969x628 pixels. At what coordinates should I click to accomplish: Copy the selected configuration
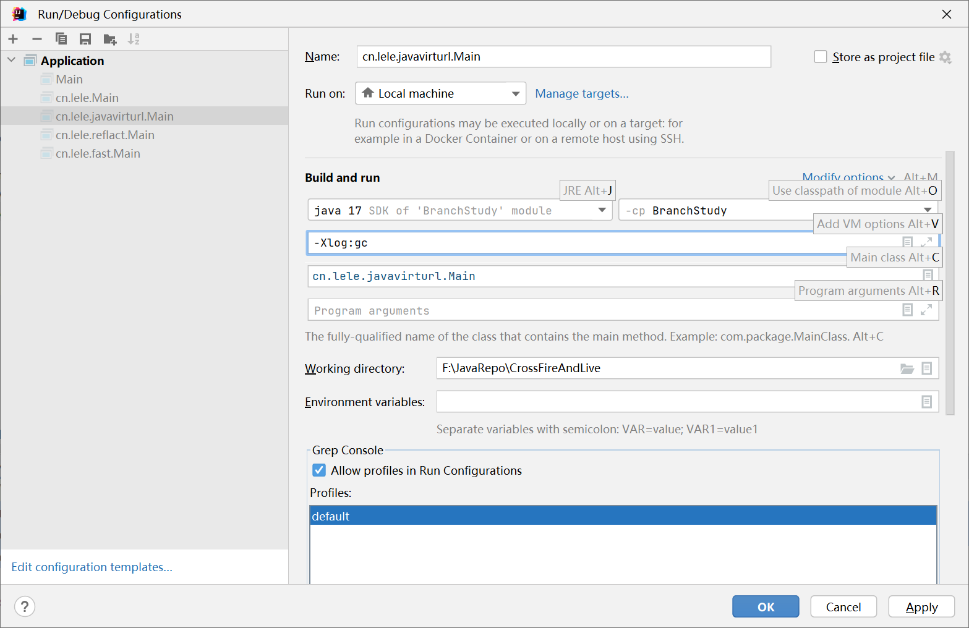click(61, 39)
